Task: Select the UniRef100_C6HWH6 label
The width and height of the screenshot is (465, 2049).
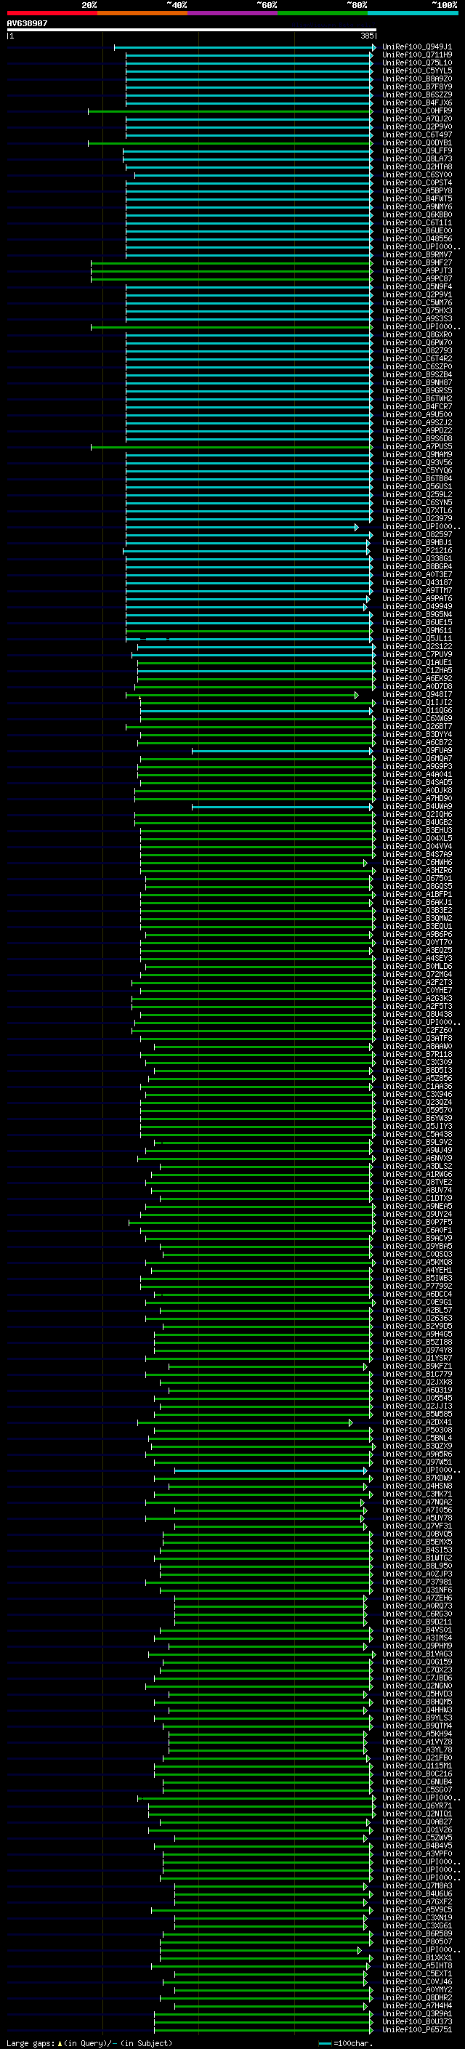Action: click(417, 863)
